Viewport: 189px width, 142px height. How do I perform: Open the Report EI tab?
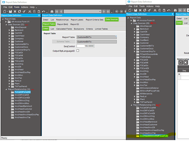[x=75, y=24]
